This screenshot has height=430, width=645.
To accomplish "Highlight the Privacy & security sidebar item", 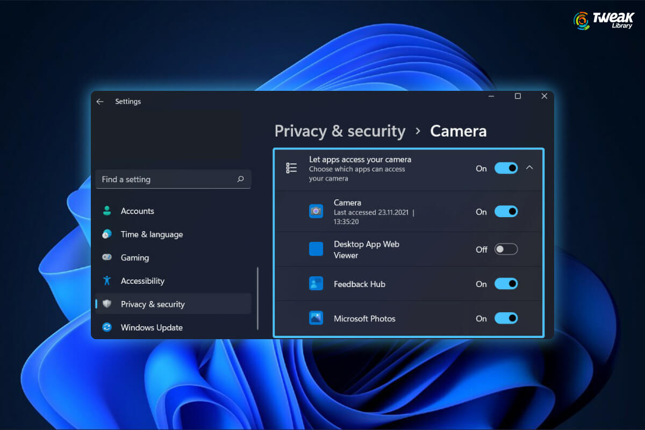I will (154, 304).
